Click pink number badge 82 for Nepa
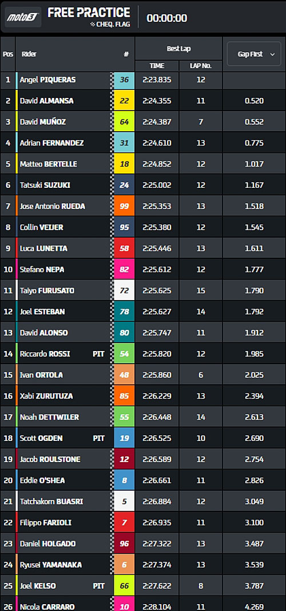The height and width of the screenshot is (611, 286). click(124, 269)
